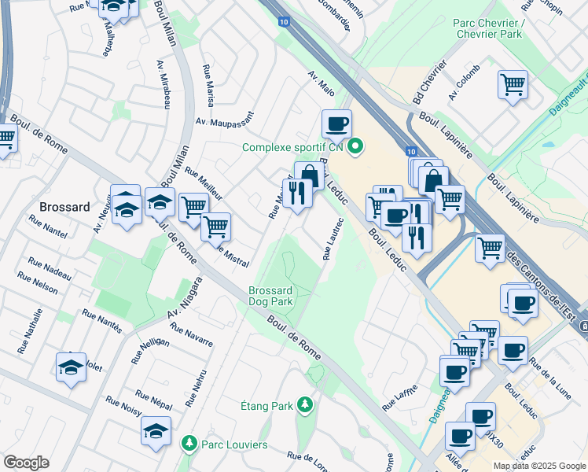Click the Rue Navarre street label
This screenshot has width=588, height=472.
[191, 334]
